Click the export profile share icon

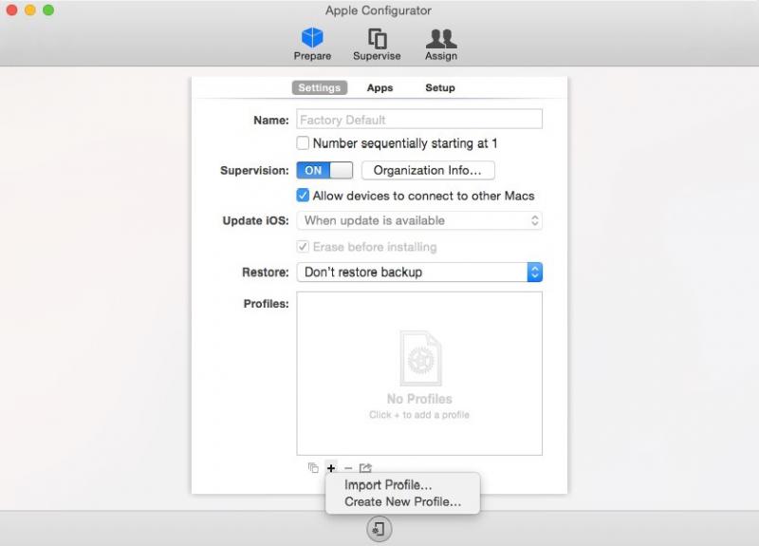coord(365,468)
